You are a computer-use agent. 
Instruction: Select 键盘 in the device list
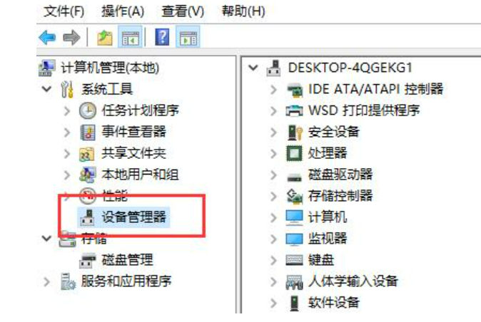pyautogui.click(x=321, y=260)
